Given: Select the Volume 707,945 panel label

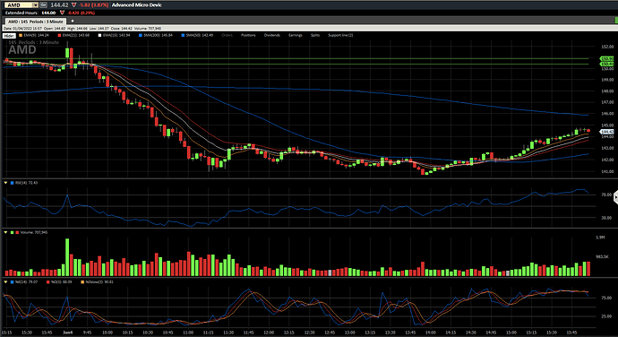Looking at the screenshot, I should [34, 233].
